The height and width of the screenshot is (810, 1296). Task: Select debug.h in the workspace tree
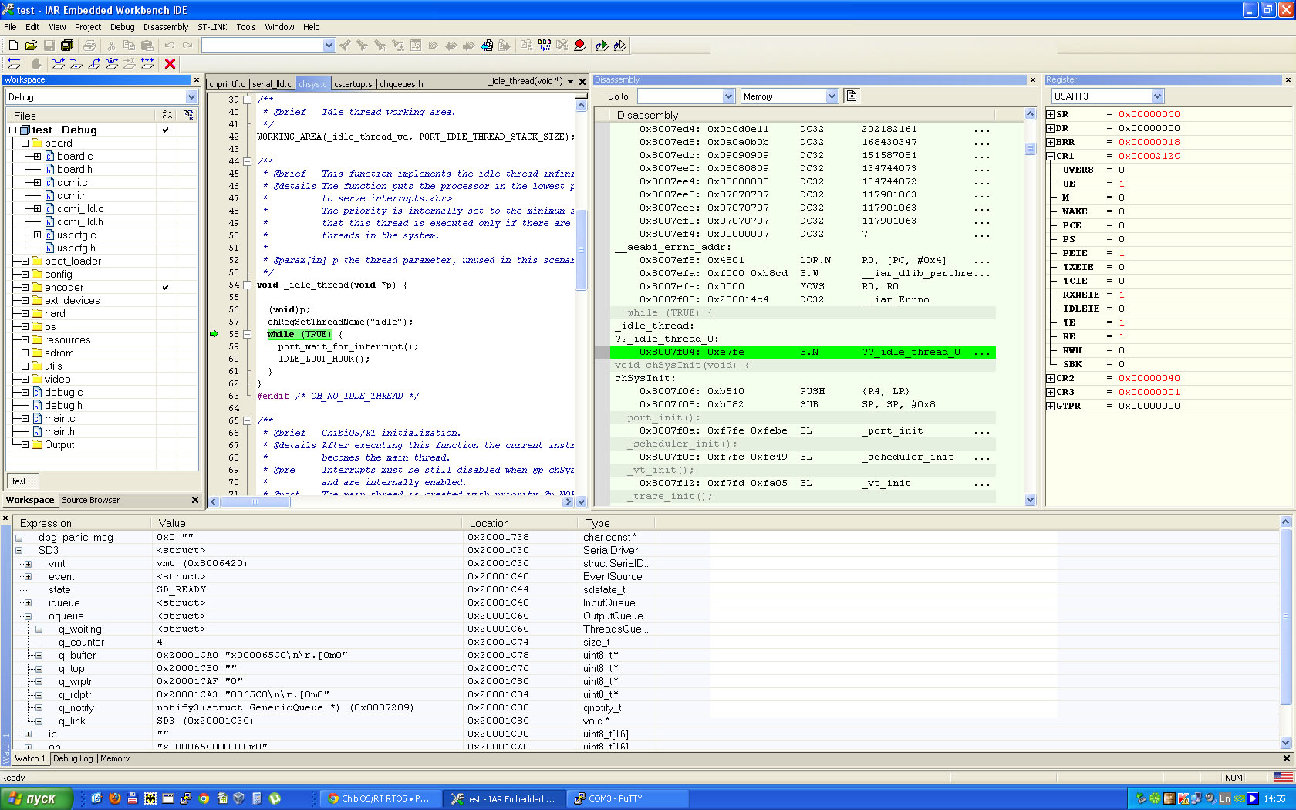coord(63,406)
